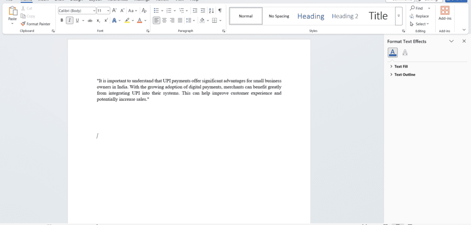Apply the Heading 2 style
This screenshot has height=225, width=471.
[x=345, y=16]
